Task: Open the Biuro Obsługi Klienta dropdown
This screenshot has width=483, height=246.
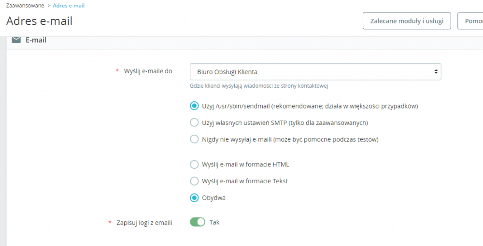Action: [x=315, y=71]
